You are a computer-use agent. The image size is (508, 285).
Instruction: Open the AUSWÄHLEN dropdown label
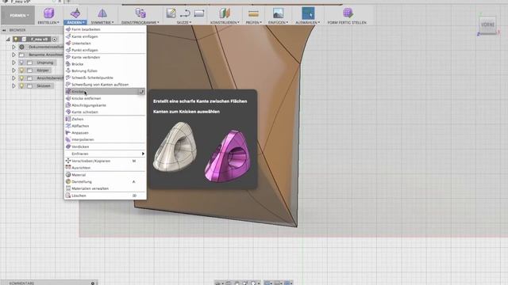308,23
